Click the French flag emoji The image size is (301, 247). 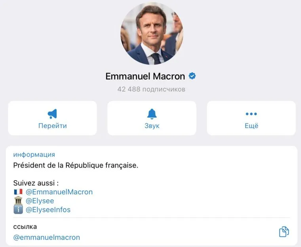click(x=18, y=192)
